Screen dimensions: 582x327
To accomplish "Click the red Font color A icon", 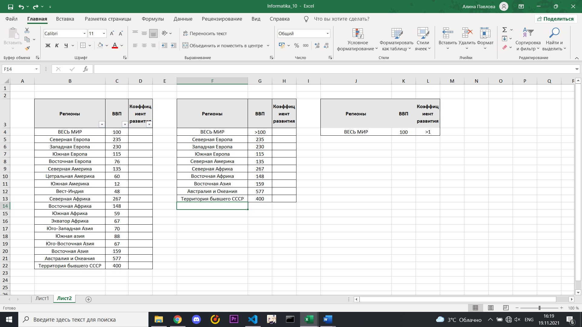I will [115, 45].
